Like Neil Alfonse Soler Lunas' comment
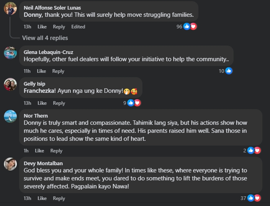Viewport: 270px width, 206px height. point(42,27)
